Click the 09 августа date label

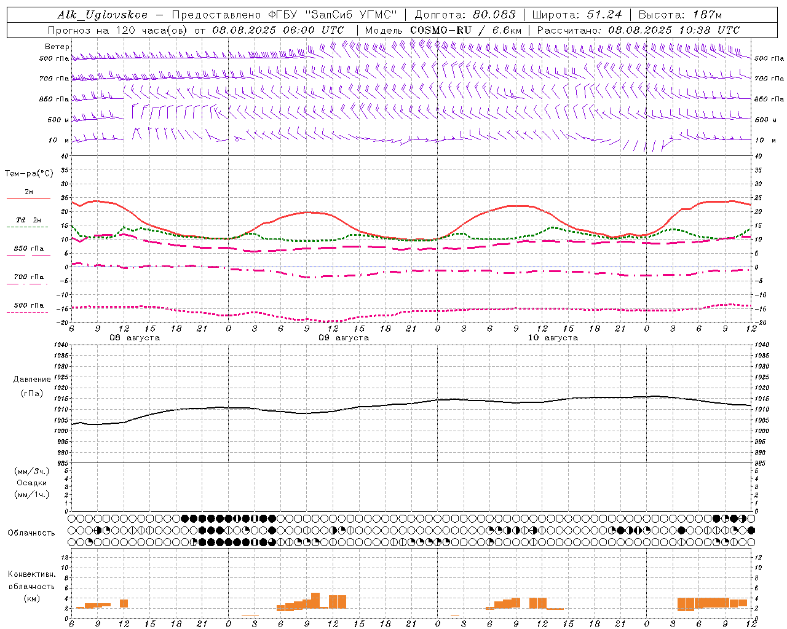(x=344, y=338)
